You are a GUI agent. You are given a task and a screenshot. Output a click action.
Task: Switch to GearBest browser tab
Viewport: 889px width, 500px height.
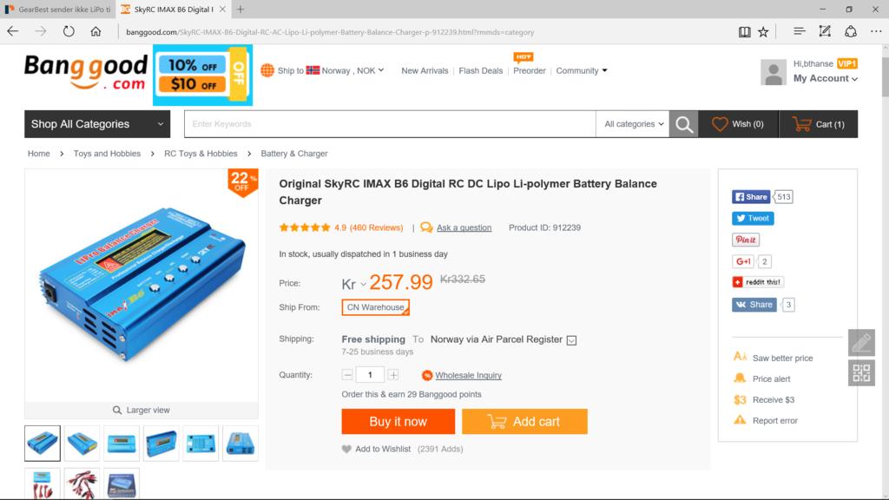[58, 9]
